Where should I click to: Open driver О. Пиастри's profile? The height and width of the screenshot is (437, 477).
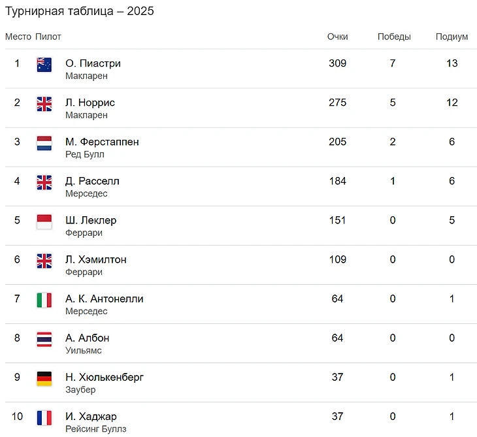coord(93,63)
